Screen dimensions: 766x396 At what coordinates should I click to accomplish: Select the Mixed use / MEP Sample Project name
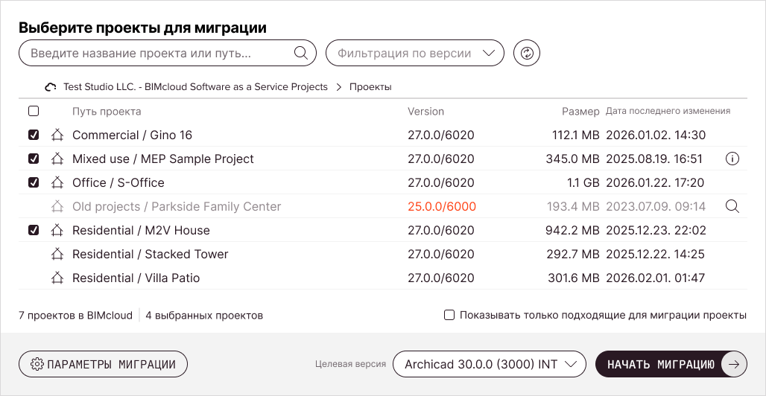(x=163, y=159)
